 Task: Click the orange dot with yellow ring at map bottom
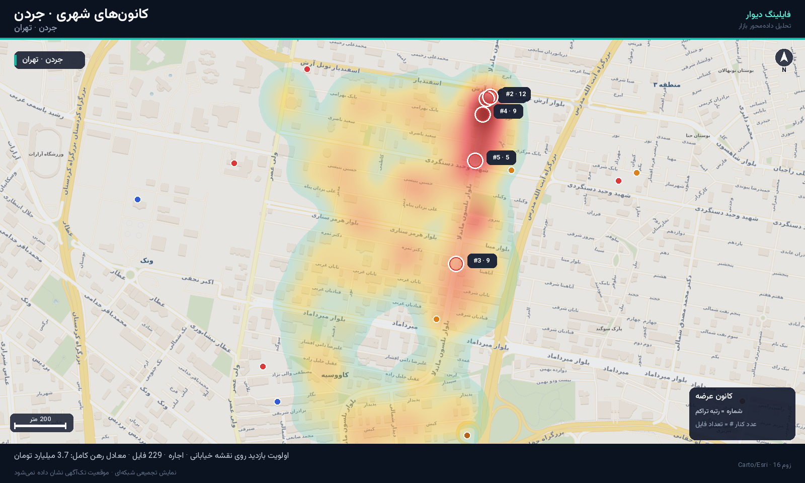pos(467,435)
